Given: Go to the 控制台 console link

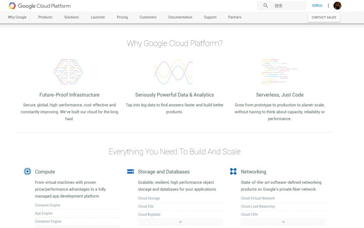Looking at the screenshot, I should (x=317, y=6).
